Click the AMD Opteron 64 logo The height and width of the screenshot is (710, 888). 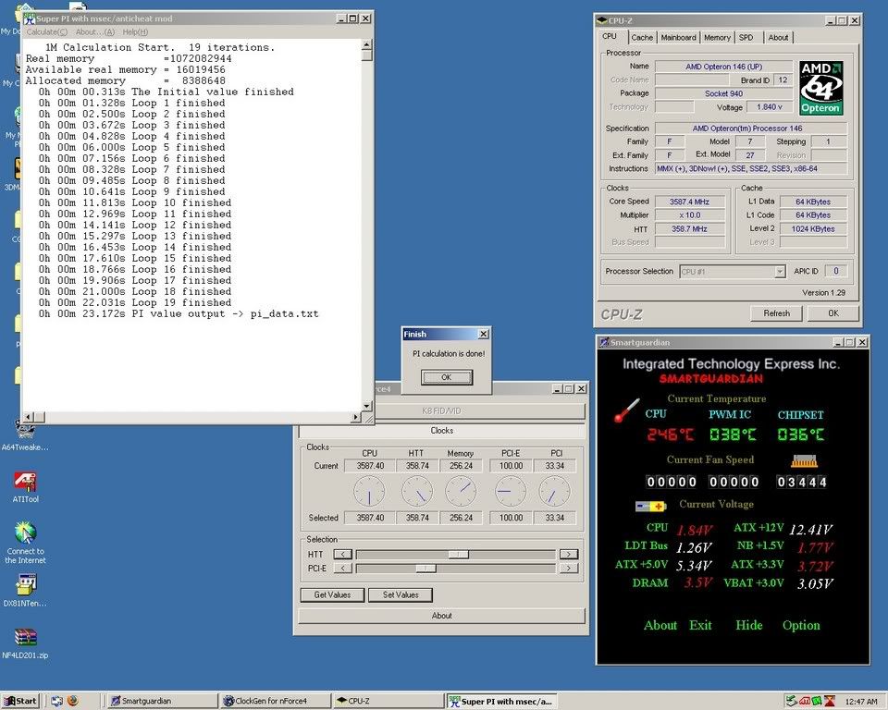pyautogui.click(x=822, y=89)
